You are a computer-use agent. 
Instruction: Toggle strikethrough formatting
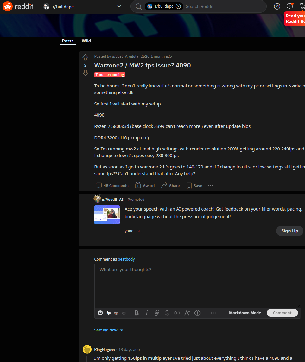point(167,313)
